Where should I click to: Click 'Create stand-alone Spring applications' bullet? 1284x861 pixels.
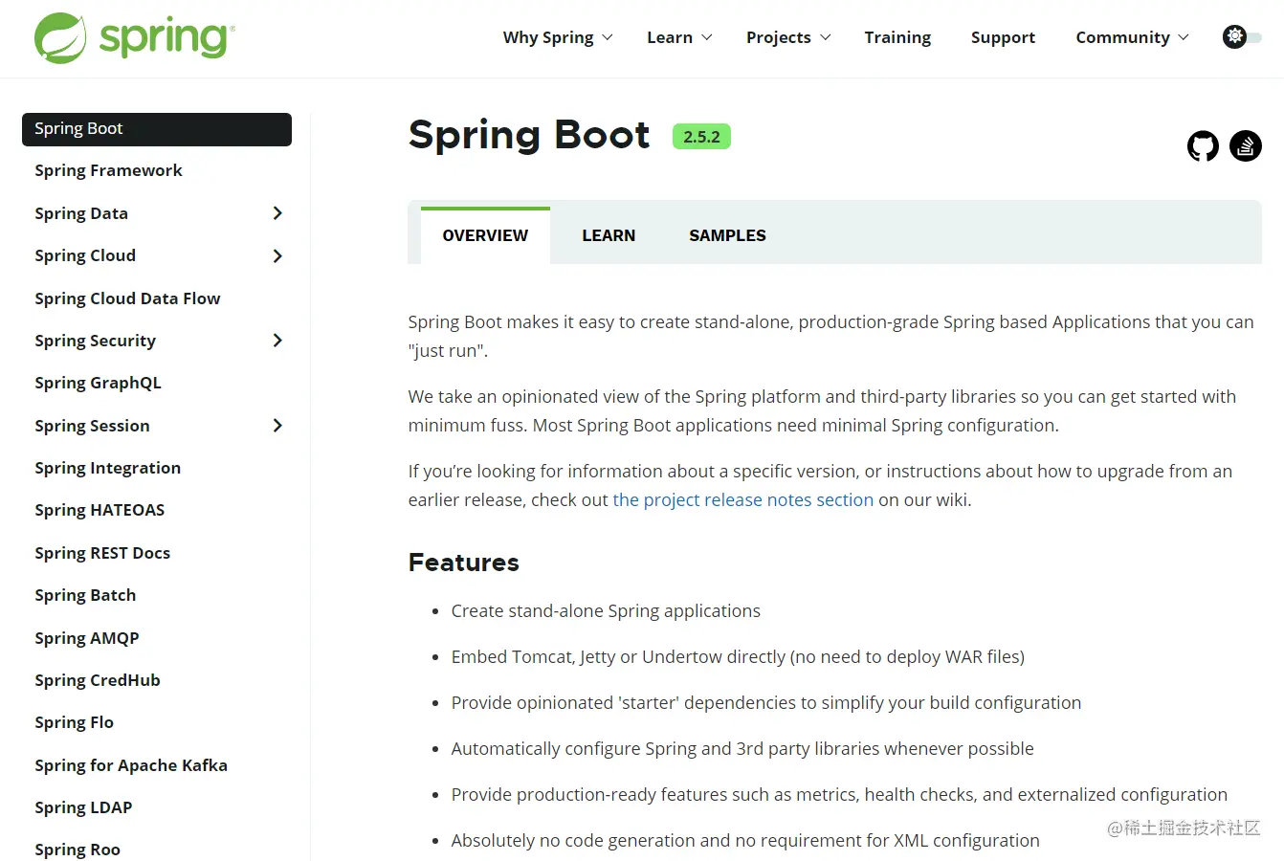click(x=606, y=610)
